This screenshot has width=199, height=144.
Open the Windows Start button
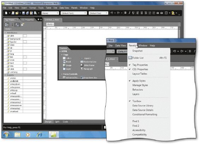tap(6, 135)
